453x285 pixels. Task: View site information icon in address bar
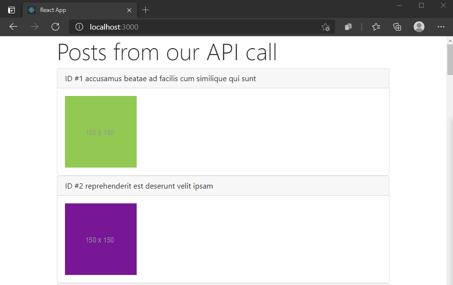tap(79, 27)
